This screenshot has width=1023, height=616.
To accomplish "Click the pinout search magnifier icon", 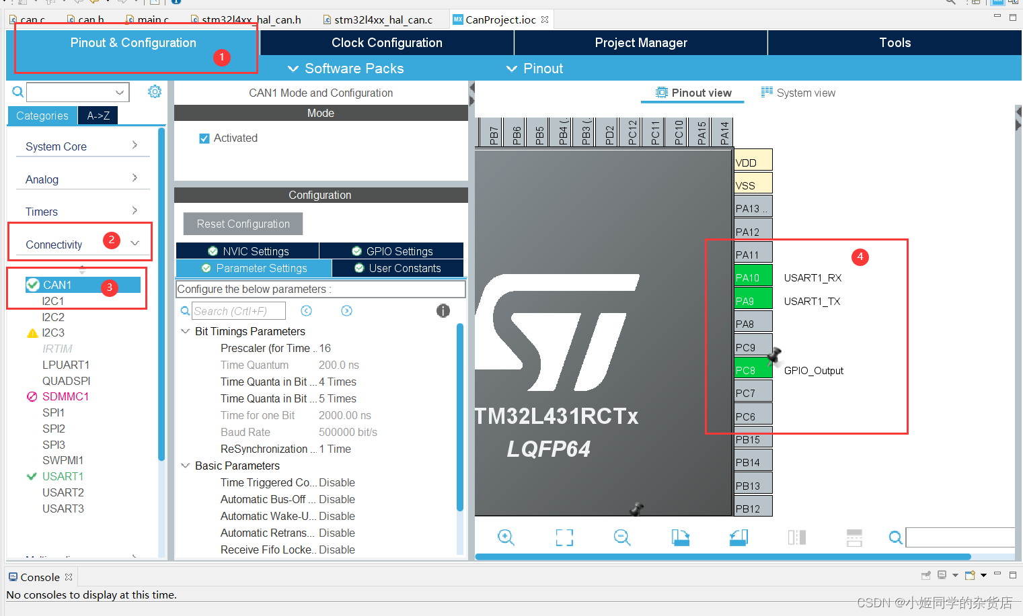I will [x=895, y=537].
